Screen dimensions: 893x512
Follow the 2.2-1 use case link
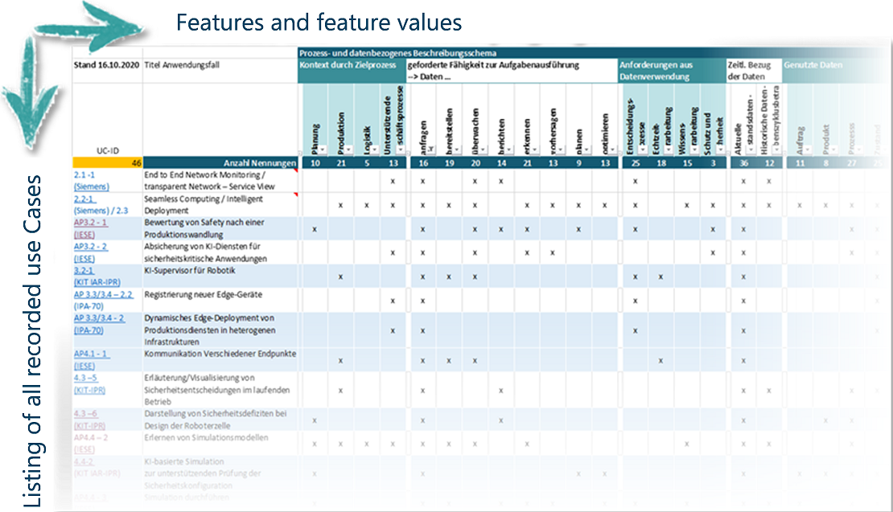coord(84,199)
